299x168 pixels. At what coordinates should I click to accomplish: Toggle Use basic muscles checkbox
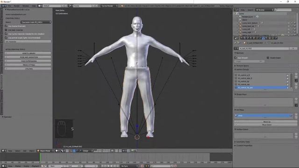(6, 30)
